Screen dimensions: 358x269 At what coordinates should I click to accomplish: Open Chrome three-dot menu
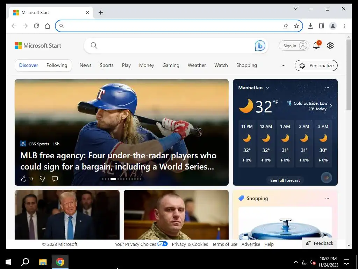click(x=344, y=26)
